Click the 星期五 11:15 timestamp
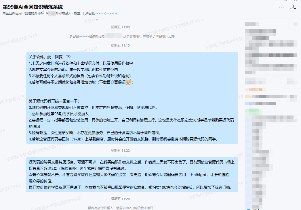301x210 pixels. [x=120, y=45]
